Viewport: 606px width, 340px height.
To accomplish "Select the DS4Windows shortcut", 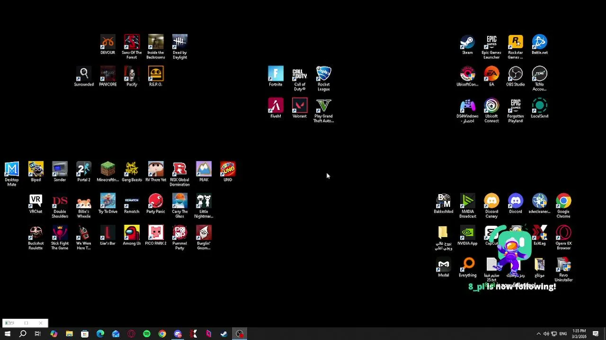I will (467, 110).
